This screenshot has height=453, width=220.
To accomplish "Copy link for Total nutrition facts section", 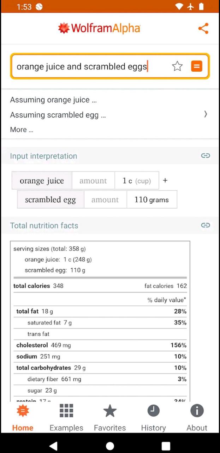I will pos(205,225).
